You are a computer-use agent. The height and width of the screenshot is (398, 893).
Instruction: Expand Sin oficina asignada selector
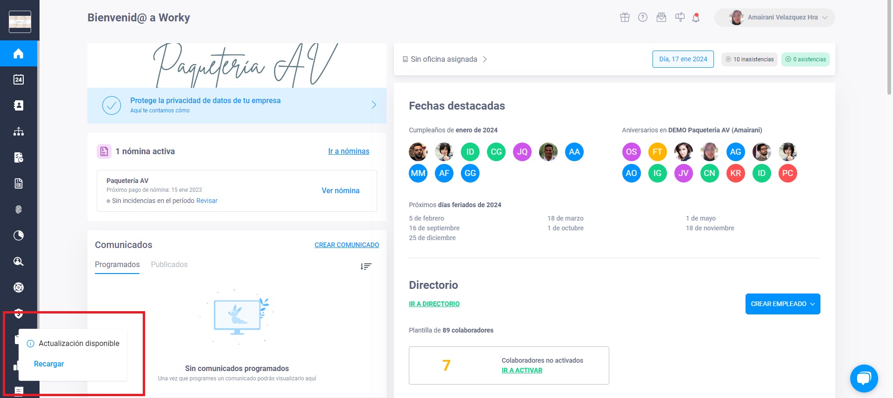pos(445,59)
